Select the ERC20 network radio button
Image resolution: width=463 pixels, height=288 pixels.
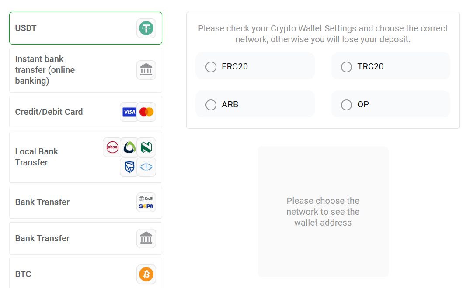211,67
